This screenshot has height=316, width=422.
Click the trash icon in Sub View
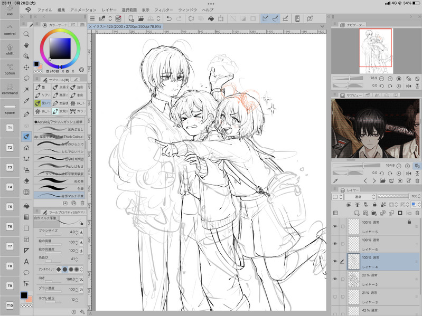tap(417, 181)
